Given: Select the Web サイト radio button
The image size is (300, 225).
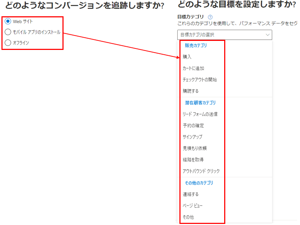Looking at the screenshot, I should coord(8,21).
